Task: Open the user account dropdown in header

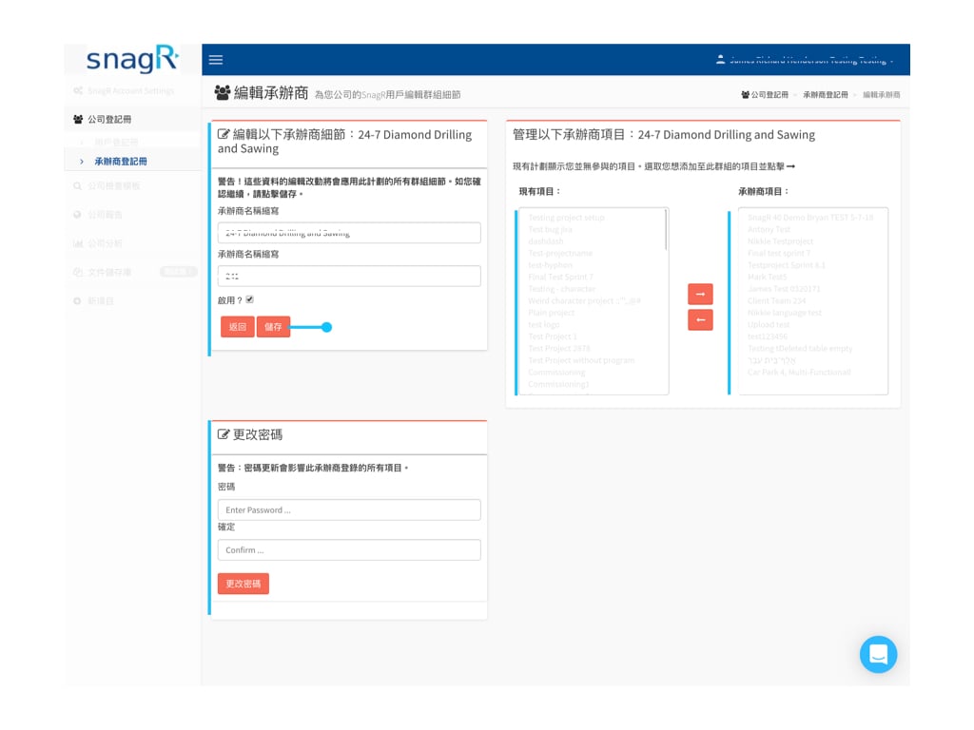Action: pos(806,60)
